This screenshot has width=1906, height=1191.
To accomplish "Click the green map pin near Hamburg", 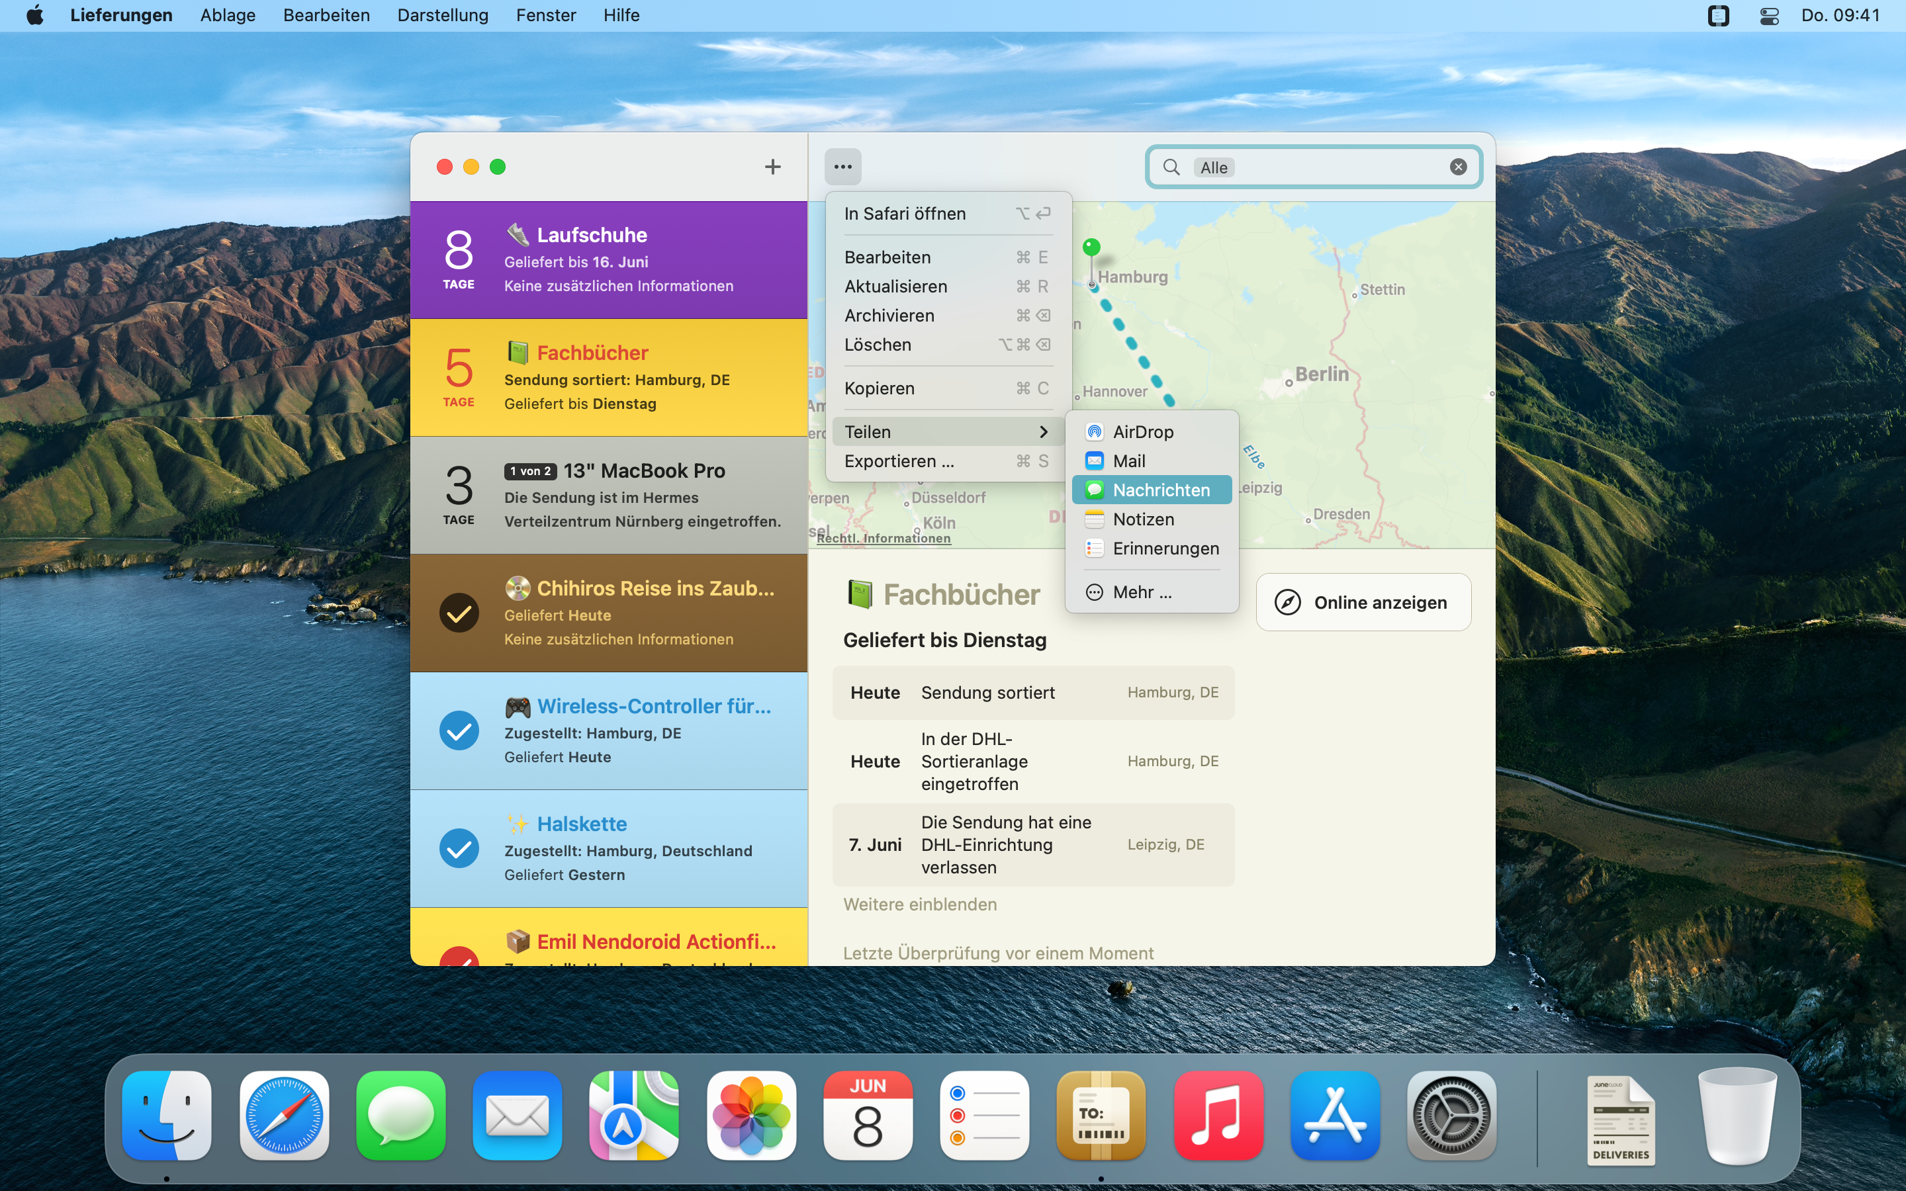I will click(1091, 247).
